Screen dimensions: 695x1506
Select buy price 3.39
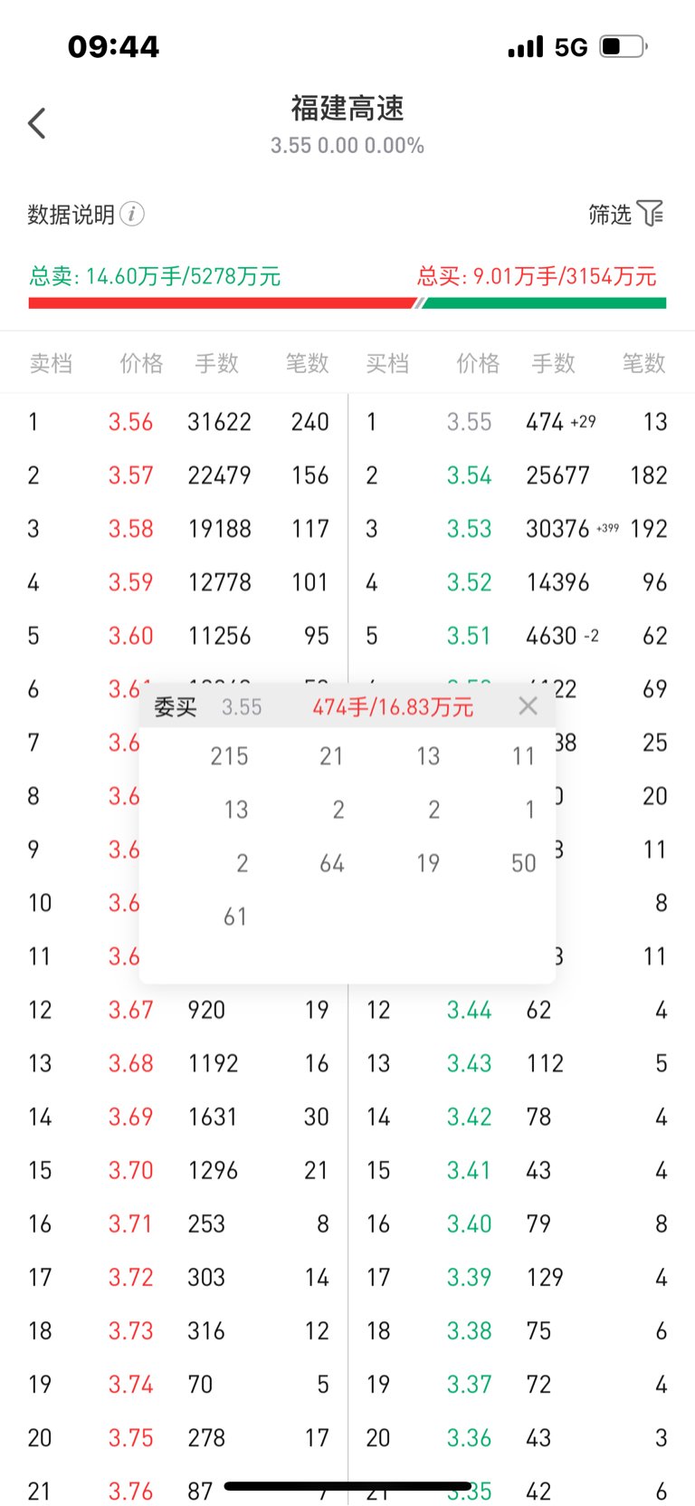click(470, 1278)
